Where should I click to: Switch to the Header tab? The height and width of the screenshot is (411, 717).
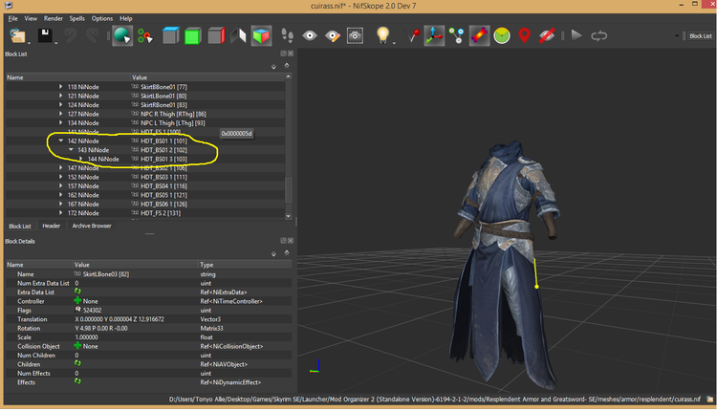tap(52, 226)
